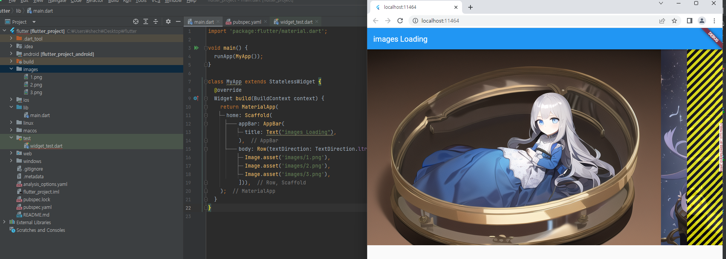Open the Window menu in the IDE
Screen dimensions: 726x259
click(173, 1)
